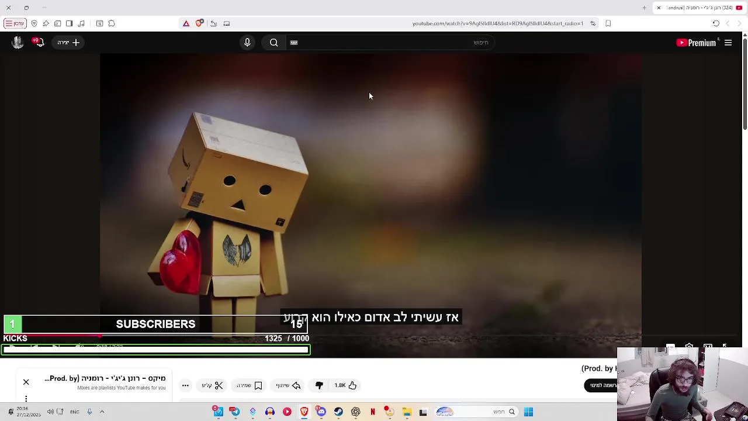This screenshot has width=748, height=421.
Task: Open the Brave VPN shield-wifi icon
Action: point(34,23)
